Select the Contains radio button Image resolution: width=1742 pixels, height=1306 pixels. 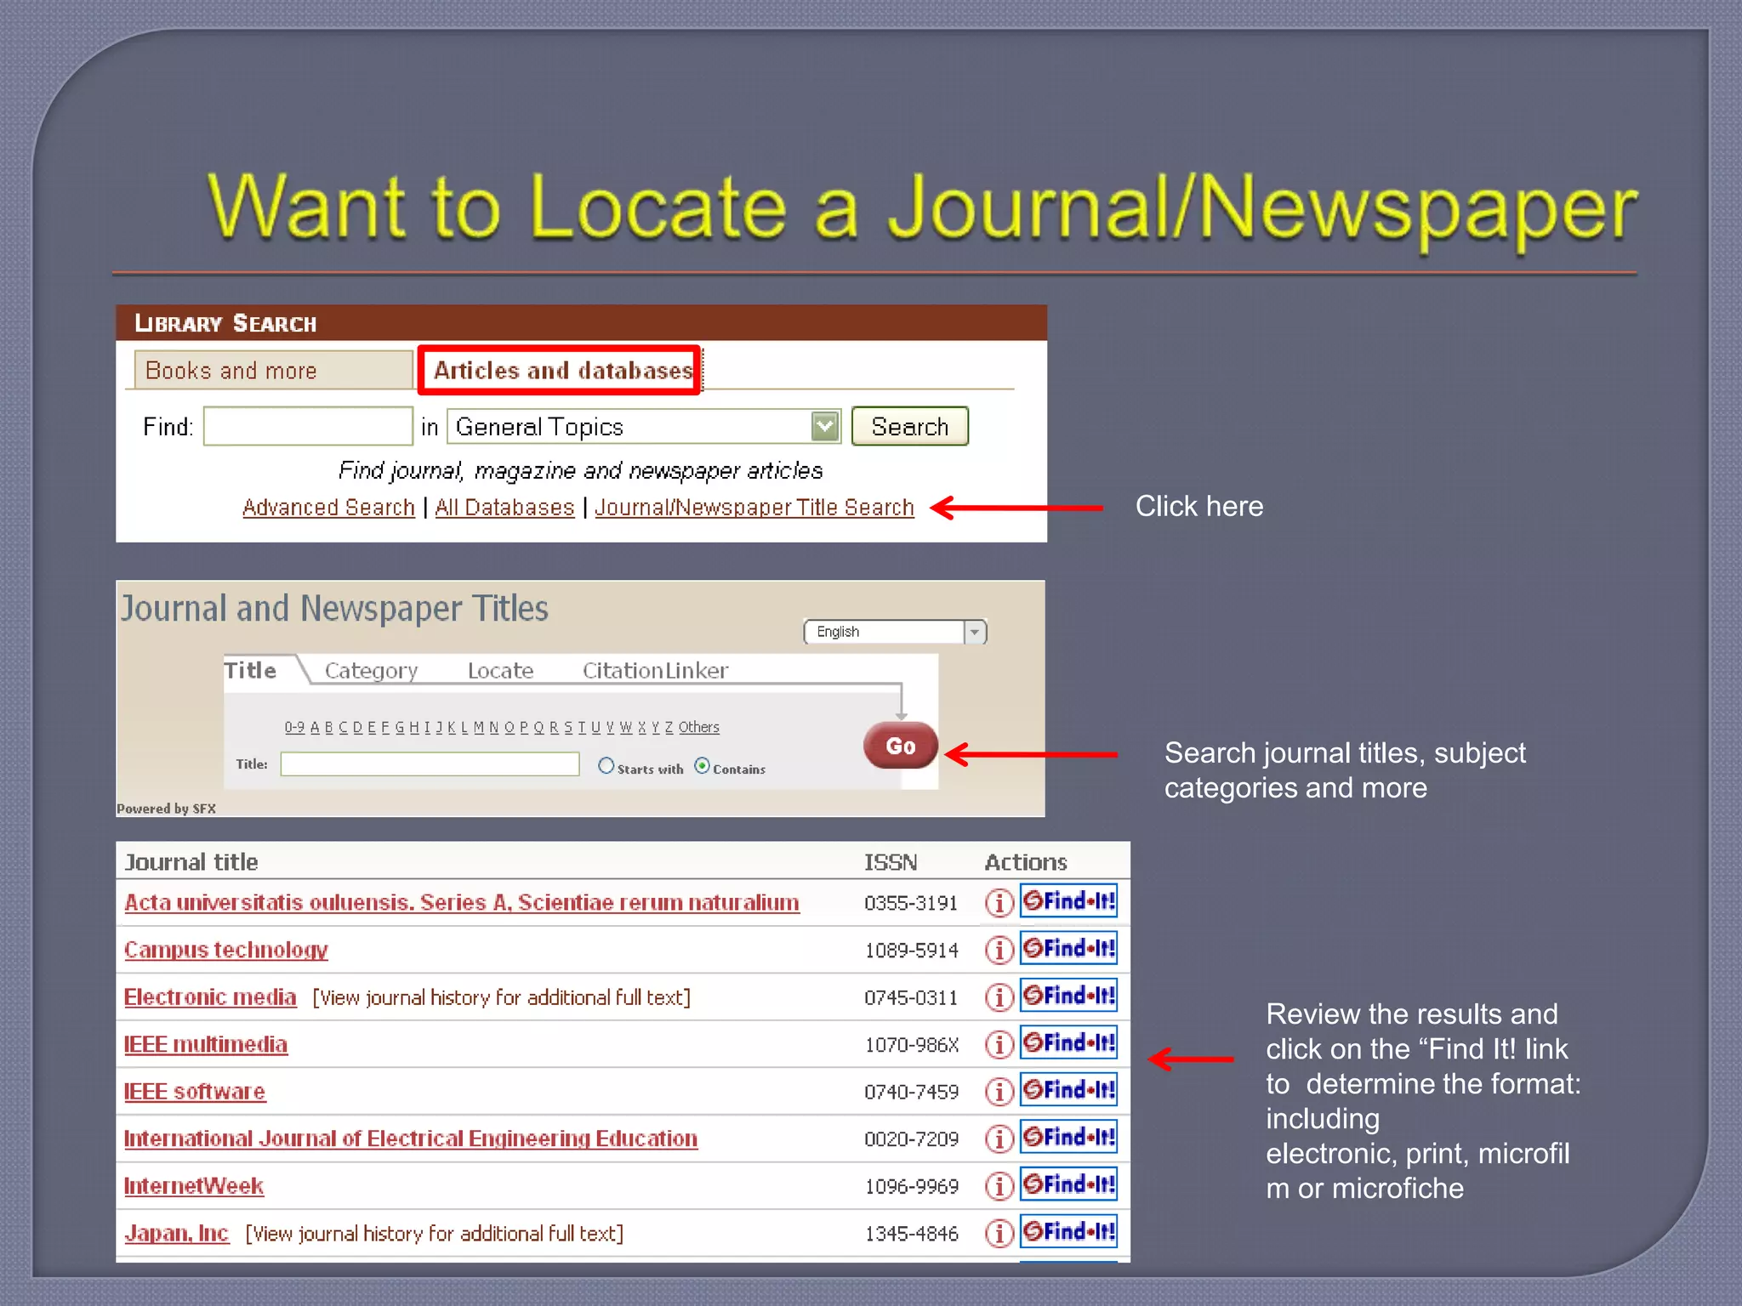point(702,765)
